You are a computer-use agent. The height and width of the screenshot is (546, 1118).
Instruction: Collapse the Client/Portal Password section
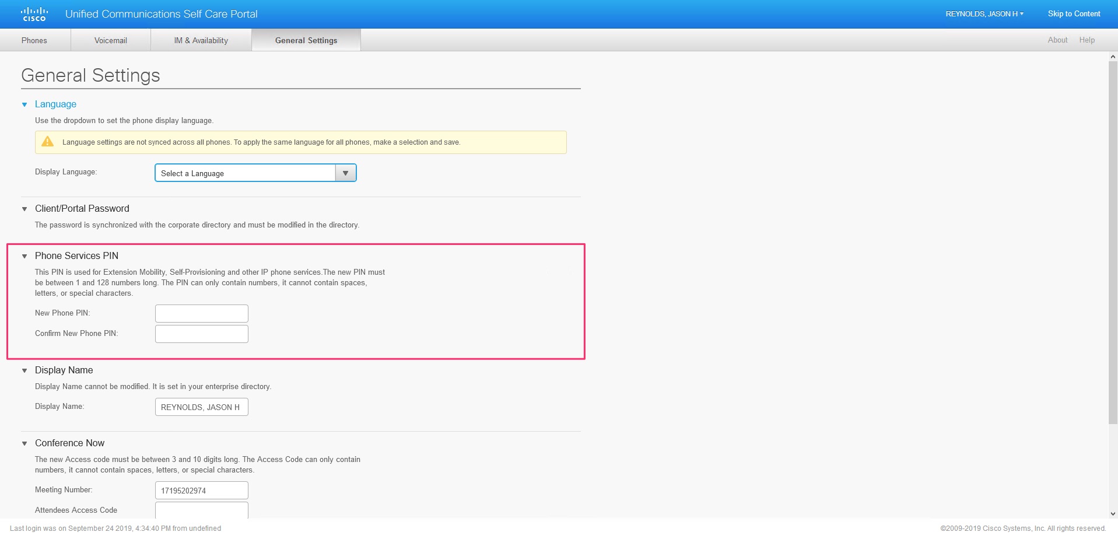tap(24, 209)
